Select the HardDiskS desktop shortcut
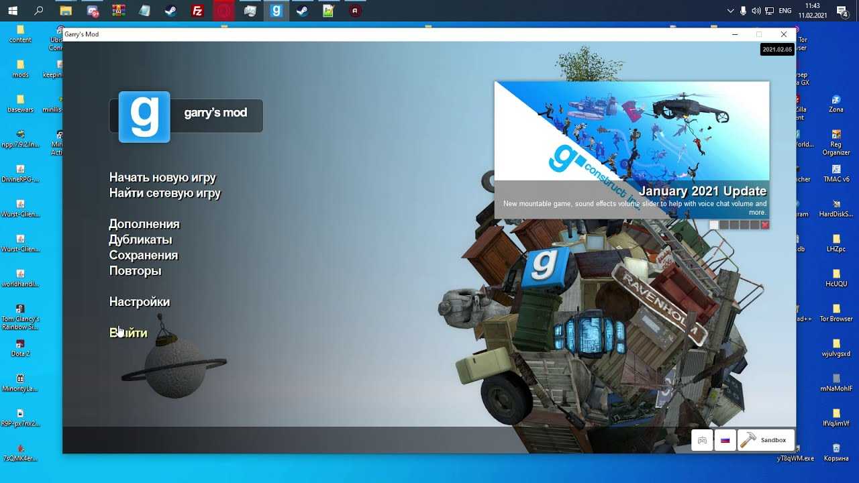 coord(836,209)
